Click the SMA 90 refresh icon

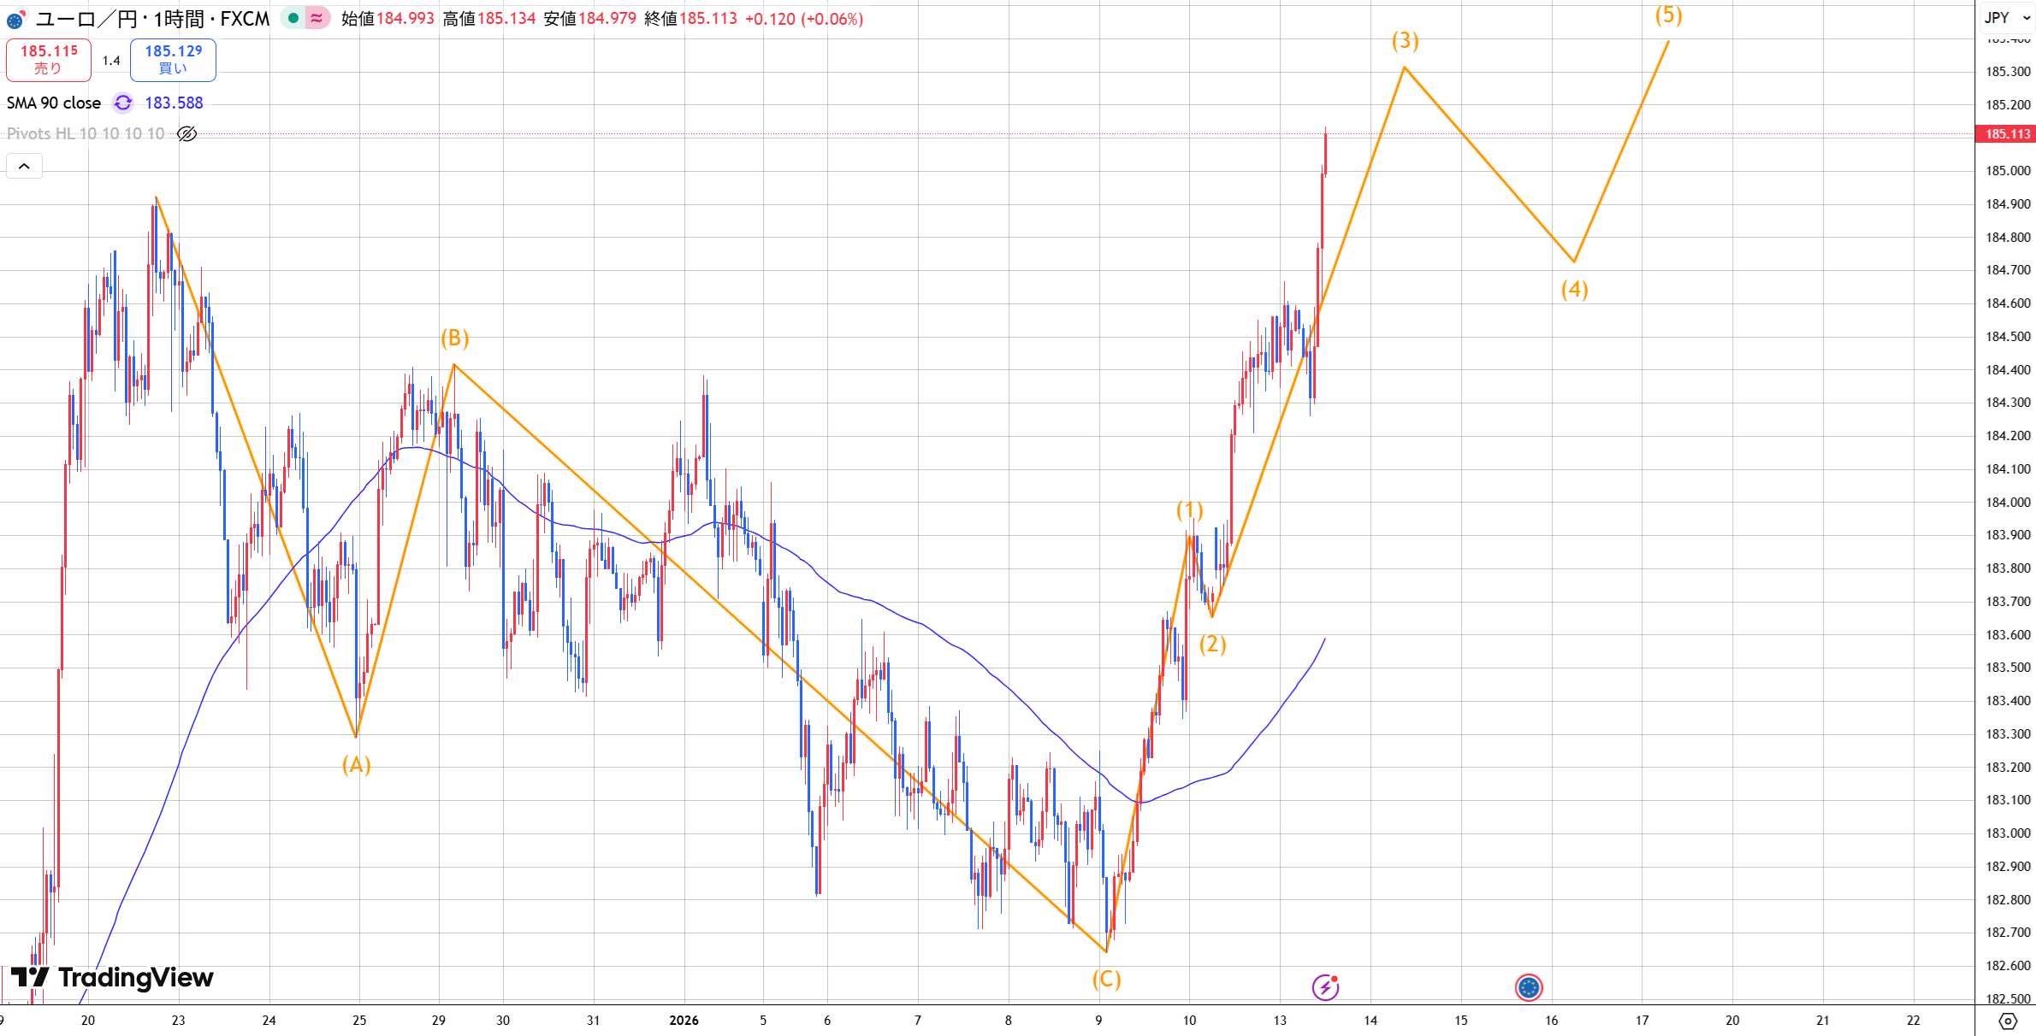tap(123, 103)
